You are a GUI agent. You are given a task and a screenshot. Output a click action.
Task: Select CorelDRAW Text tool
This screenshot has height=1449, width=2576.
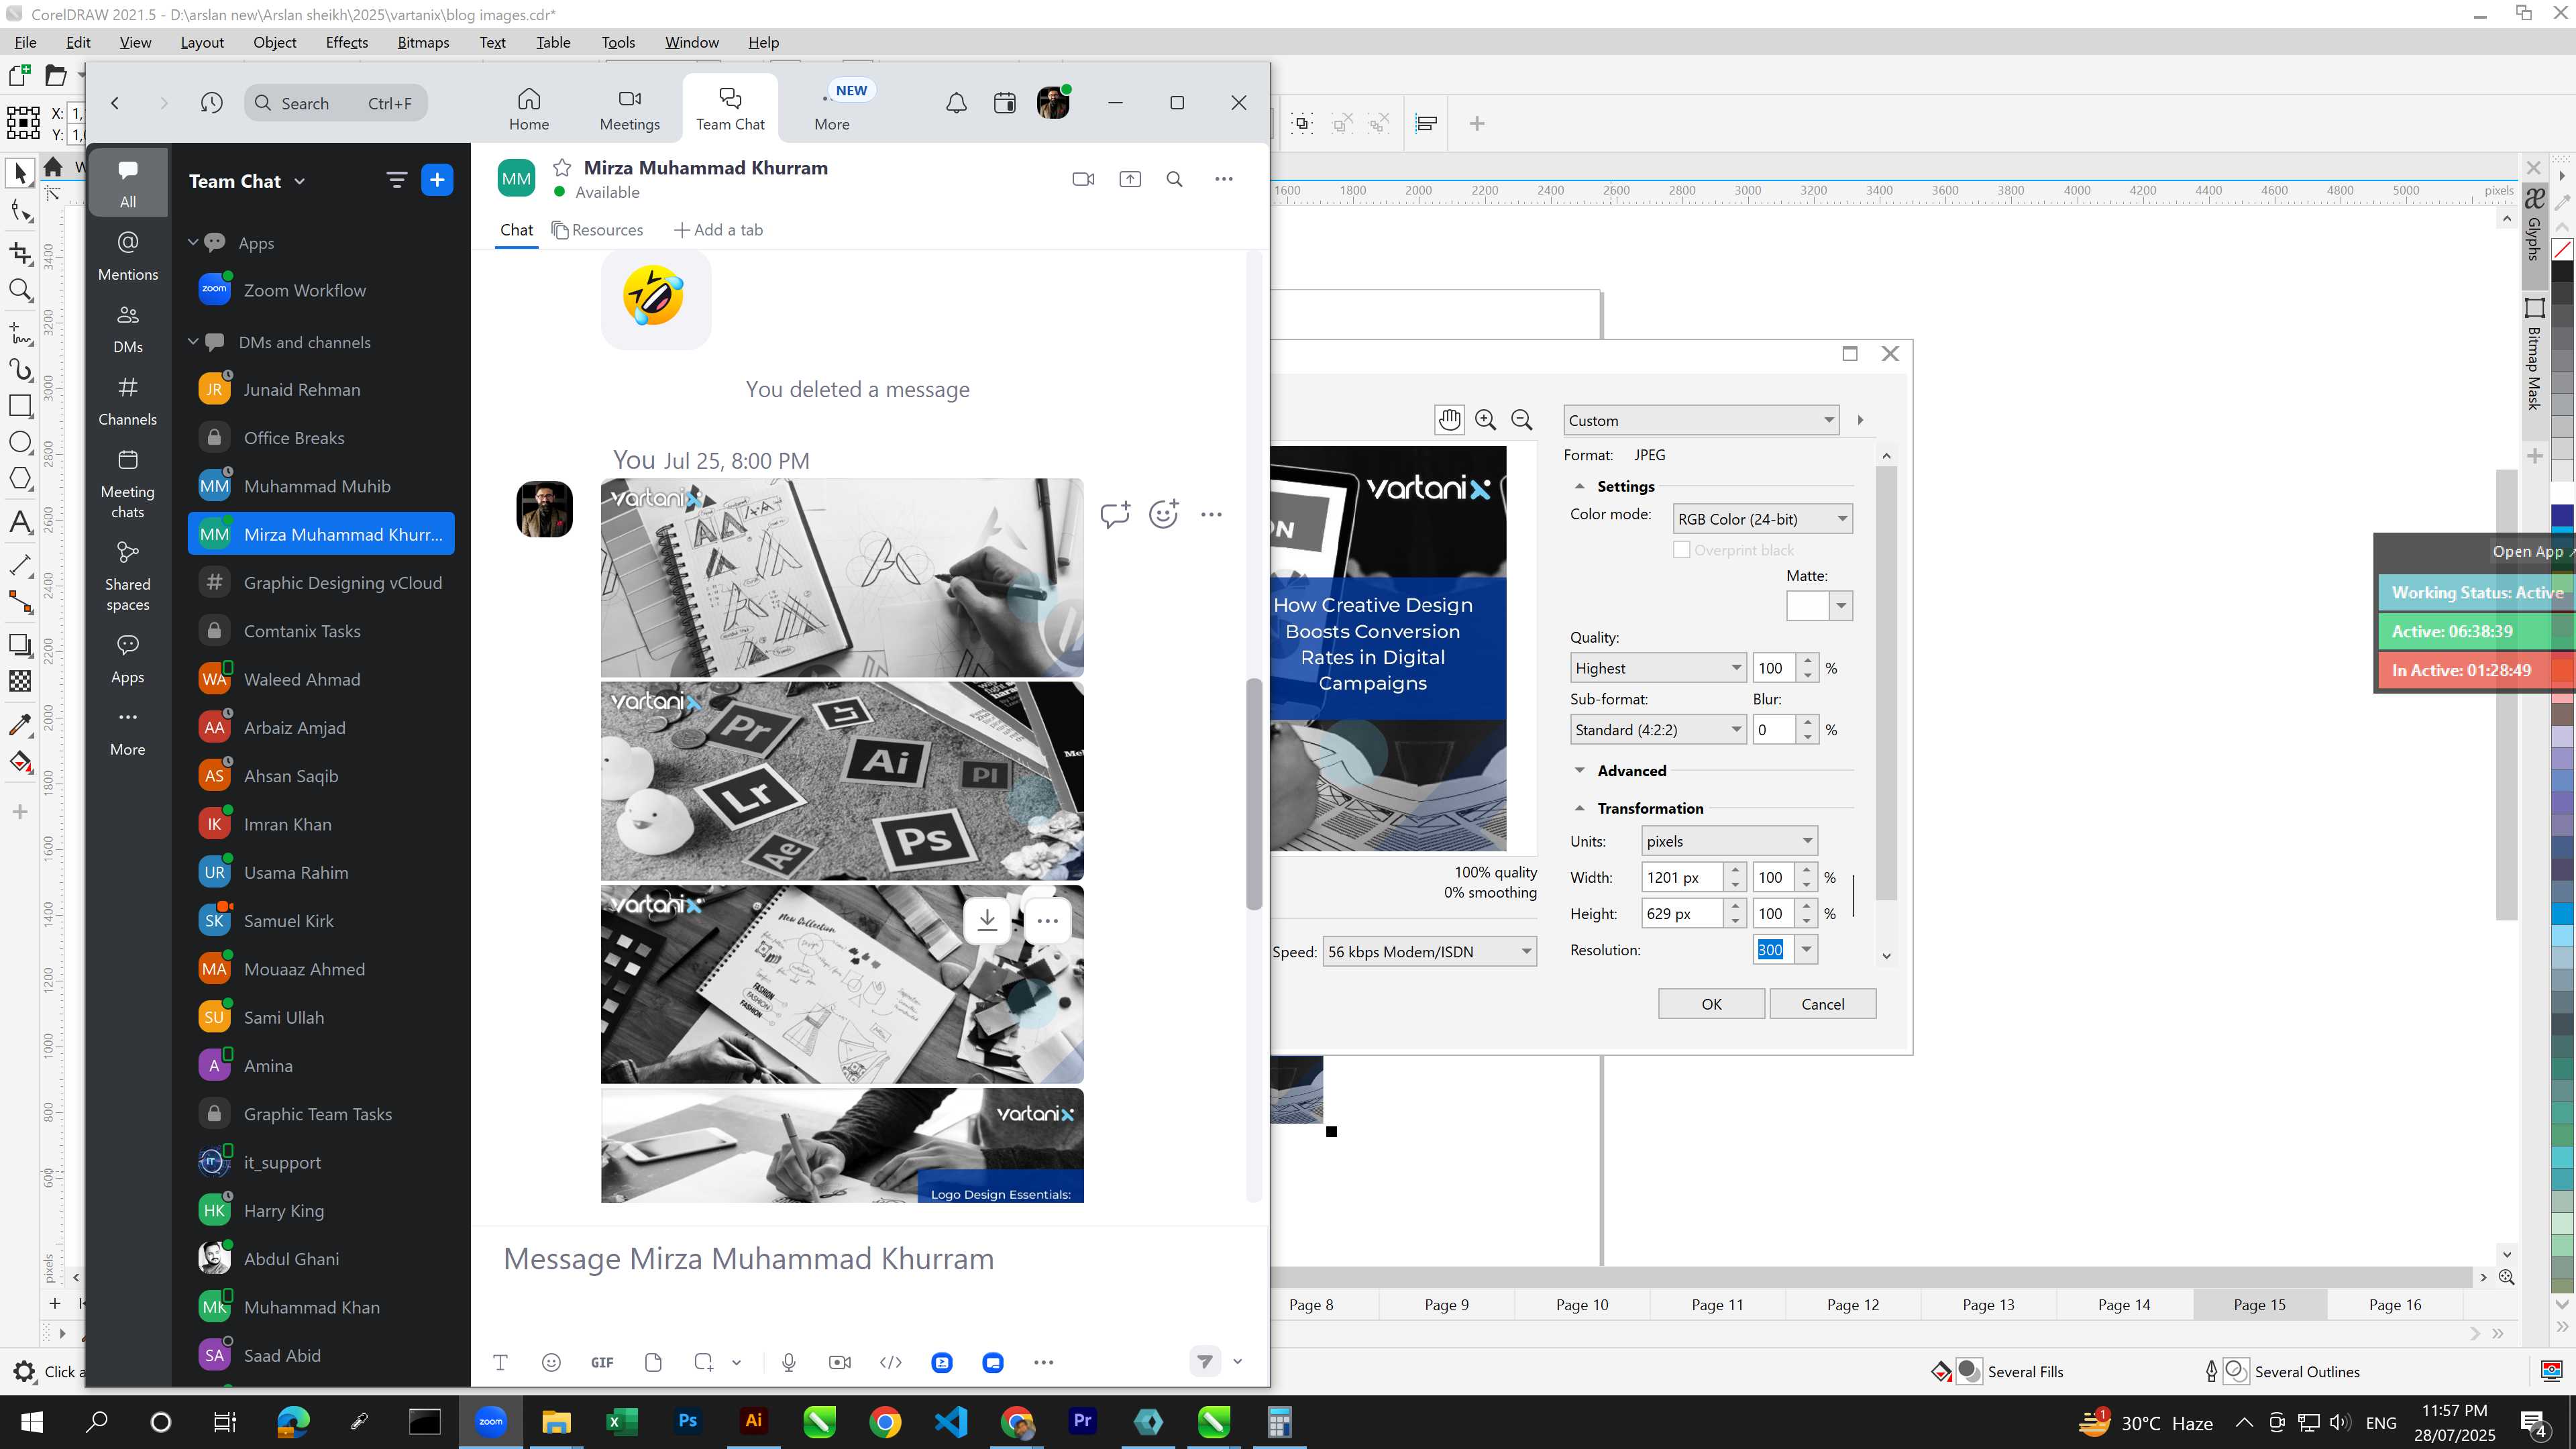20,522
